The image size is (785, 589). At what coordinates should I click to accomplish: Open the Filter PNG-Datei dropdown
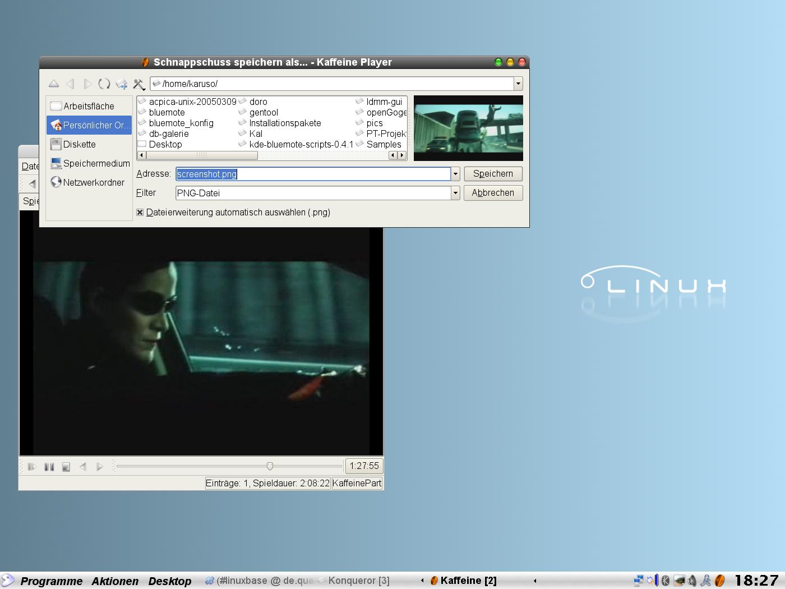tap(455, 193)
